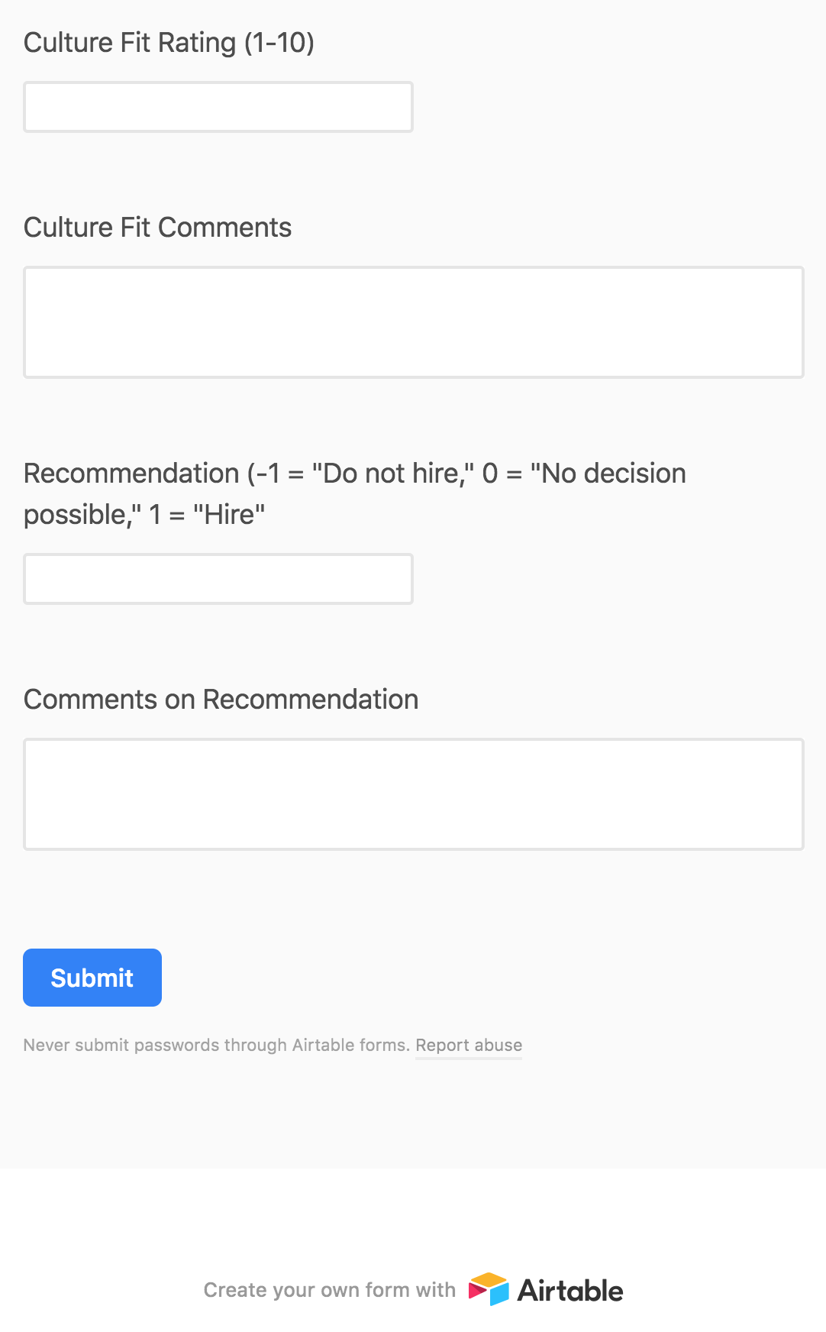
Task: Click the "Do not hire" text in label
Action: [389, 474]
